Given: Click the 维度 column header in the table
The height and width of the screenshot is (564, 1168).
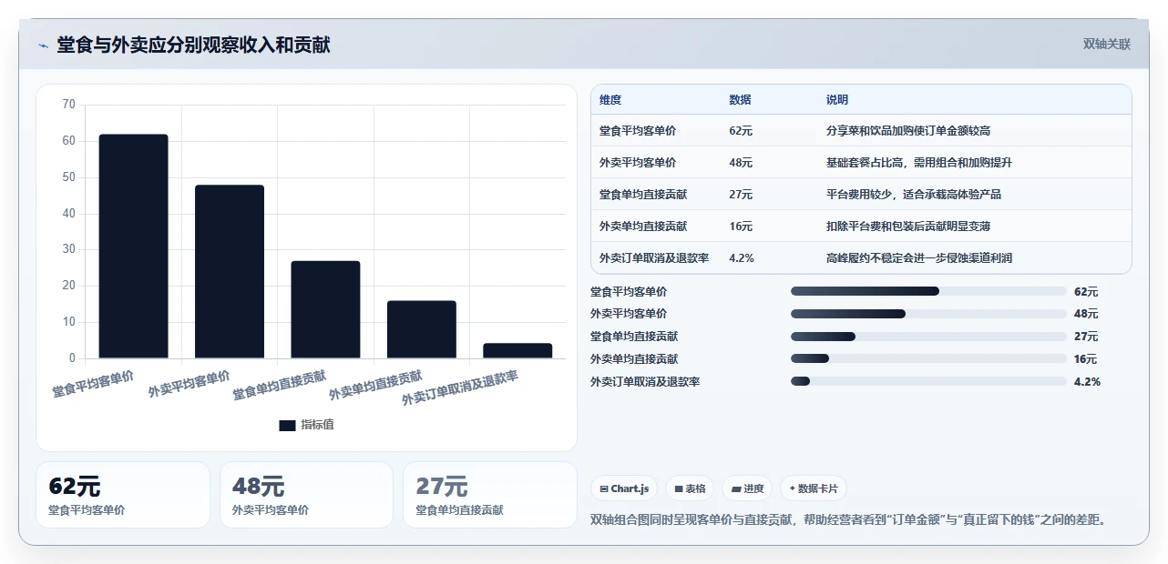Looking at the screenshot, I should pyautogui.click(x=610, y=100).
